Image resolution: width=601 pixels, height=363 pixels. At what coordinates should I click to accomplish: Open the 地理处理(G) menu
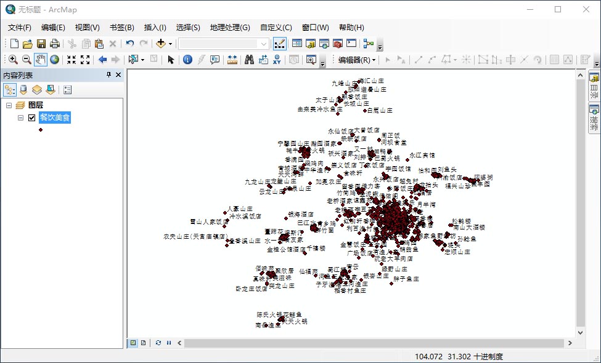point(229,28)
